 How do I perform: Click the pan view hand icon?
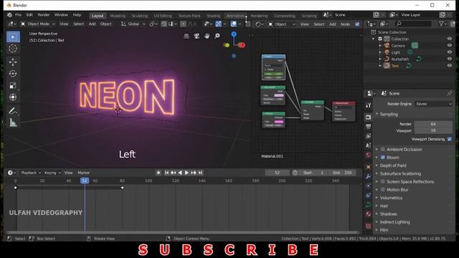(x=207, y=36)
